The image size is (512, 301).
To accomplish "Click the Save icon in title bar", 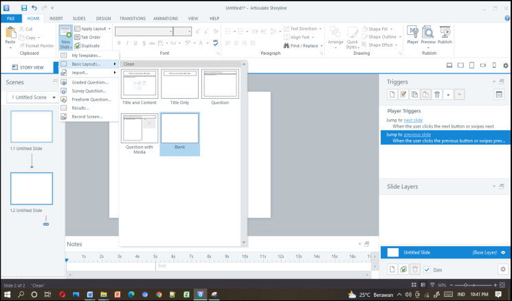I will tap(24, 8).
